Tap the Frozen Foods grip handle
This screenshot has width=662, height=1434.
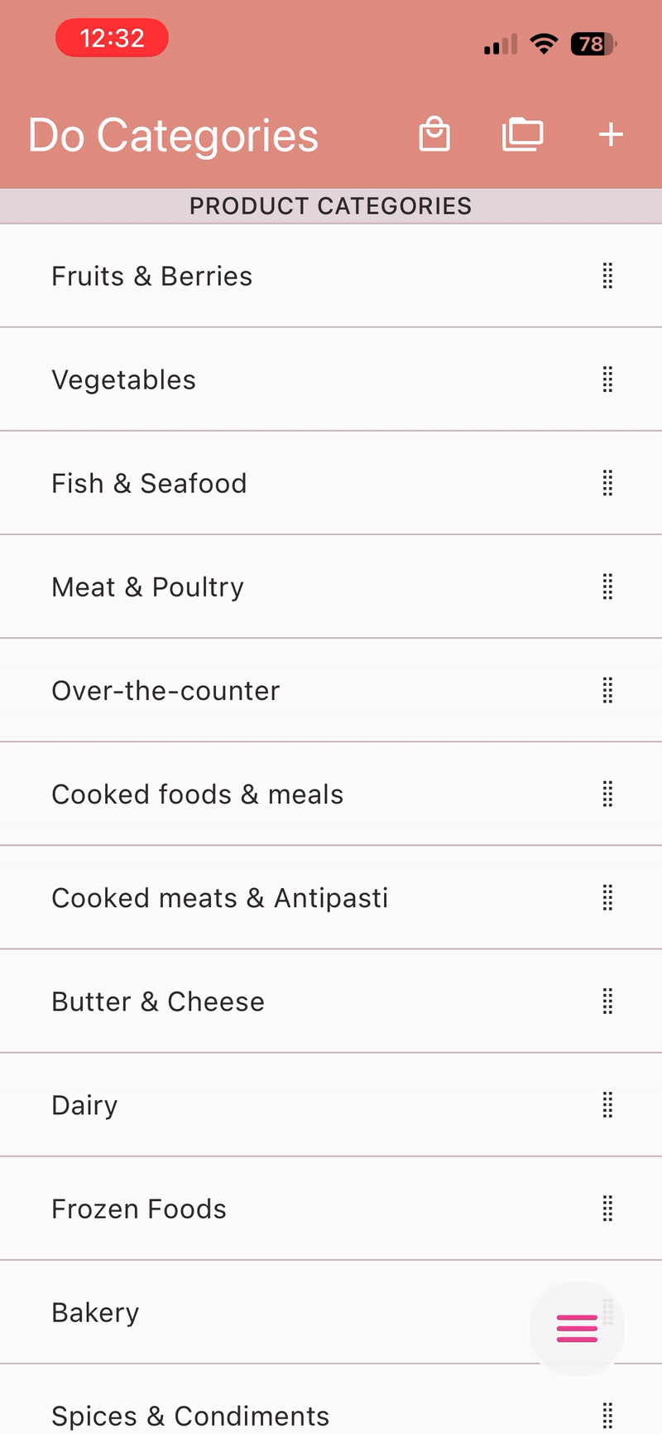[607, 1209]
